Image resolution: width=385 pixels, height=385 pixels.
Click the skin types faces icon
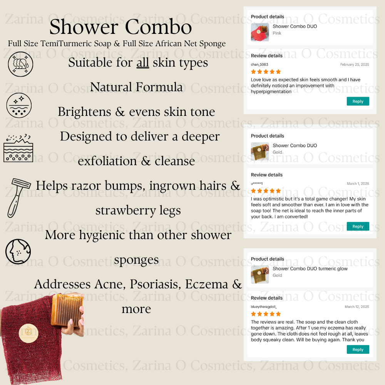pyautogui.click(x=20, y=64)
